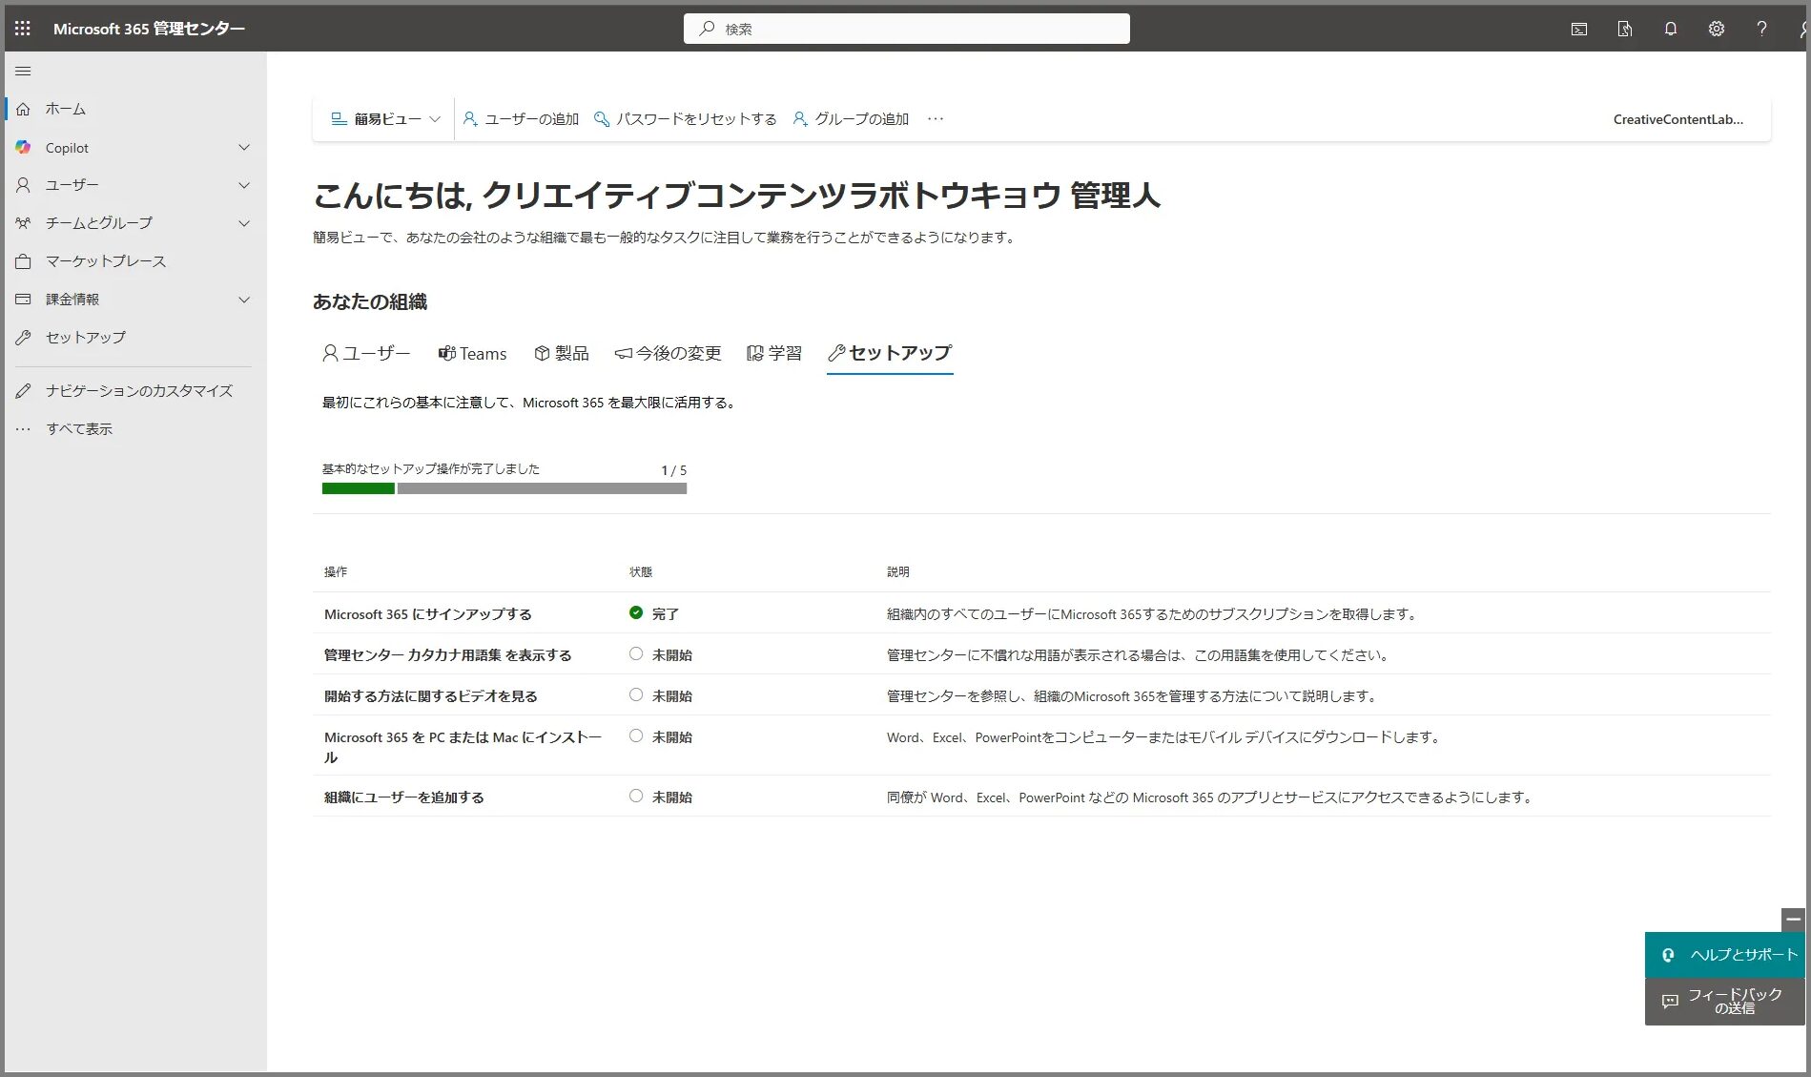Click the setup progress bar
This screenshot has width=1811, height=1077.
pos(504,488)
